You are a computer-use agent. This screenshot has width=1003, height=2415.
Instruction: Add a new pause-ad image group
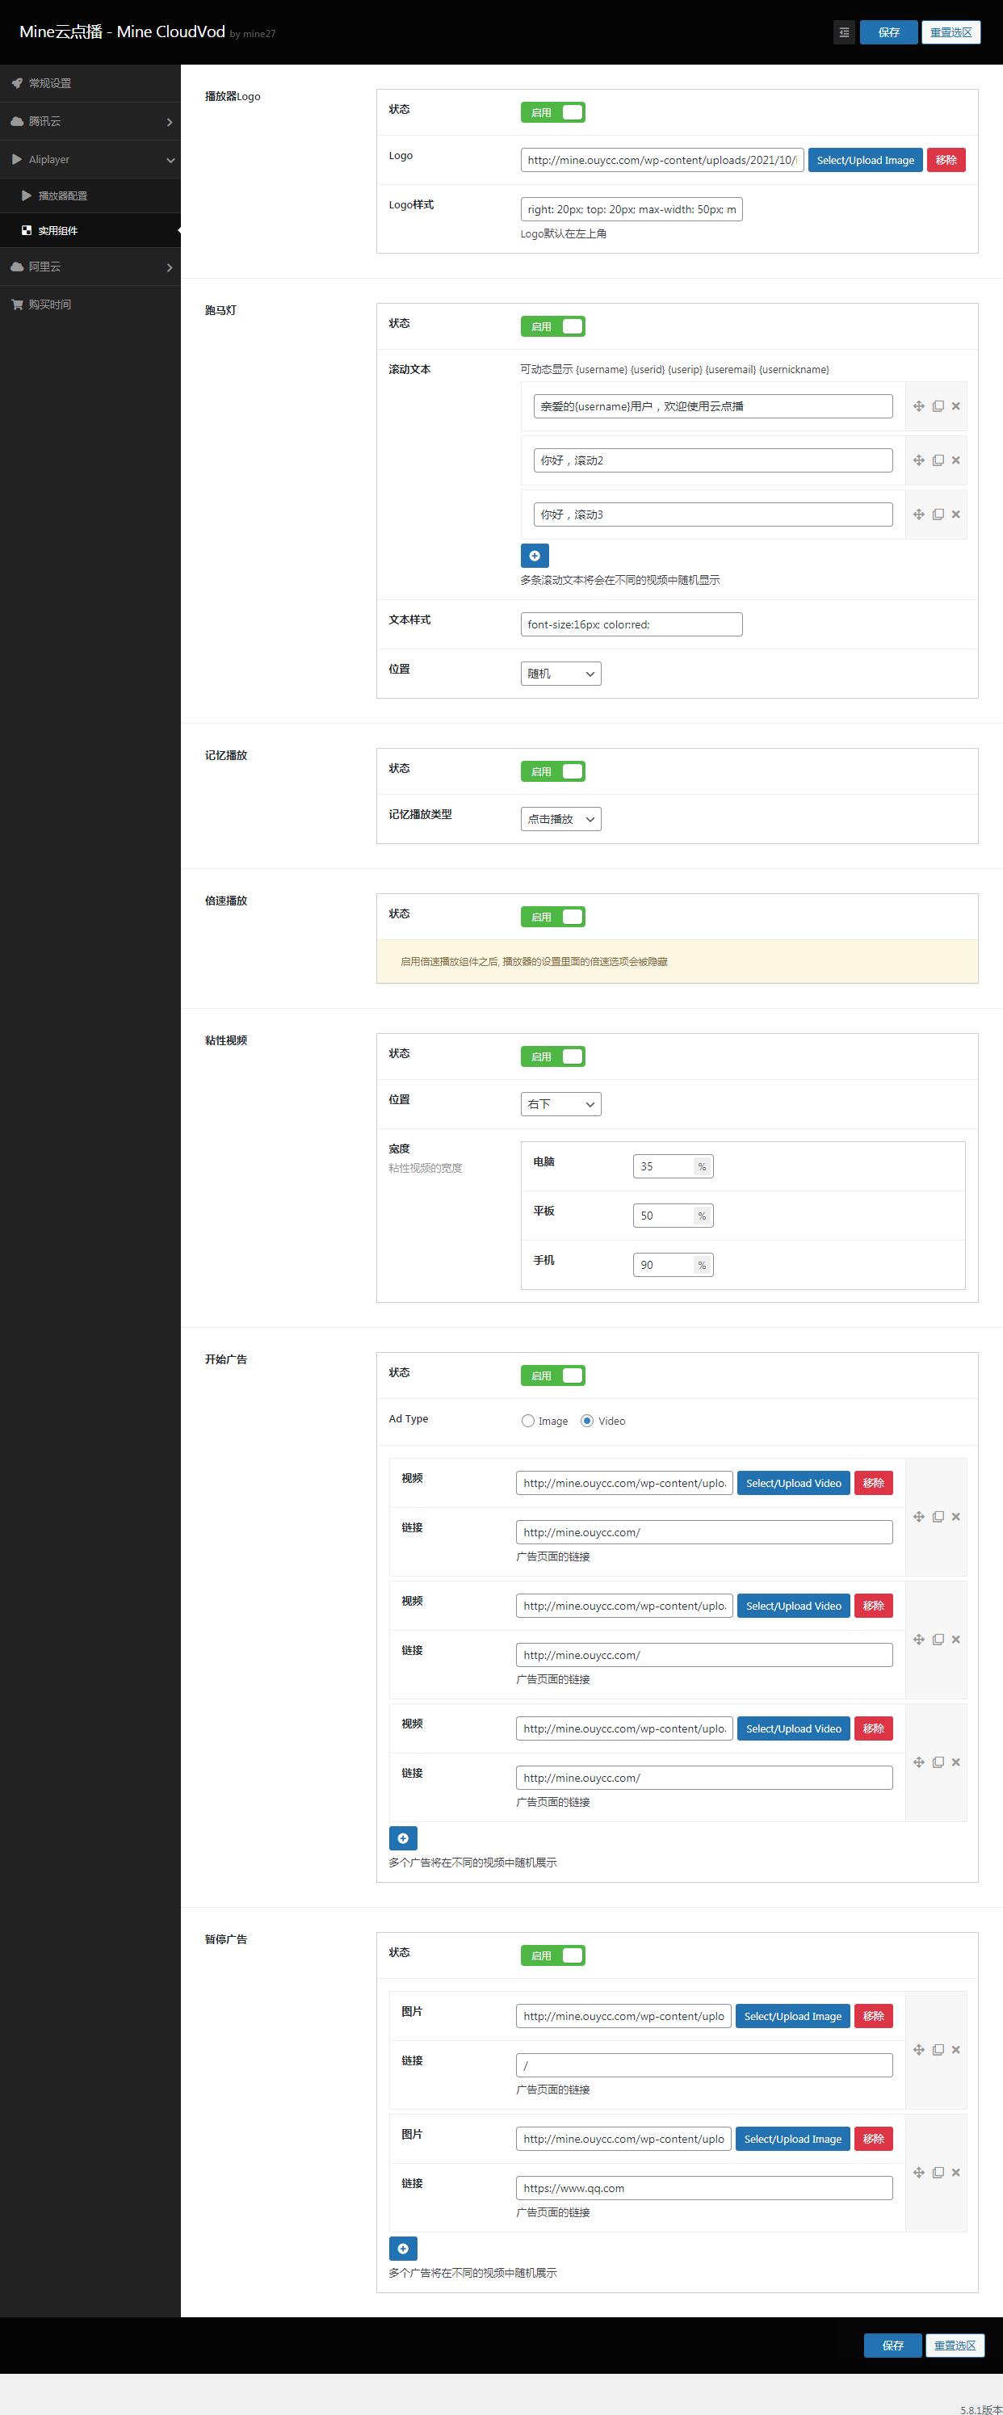[403, 2248]
